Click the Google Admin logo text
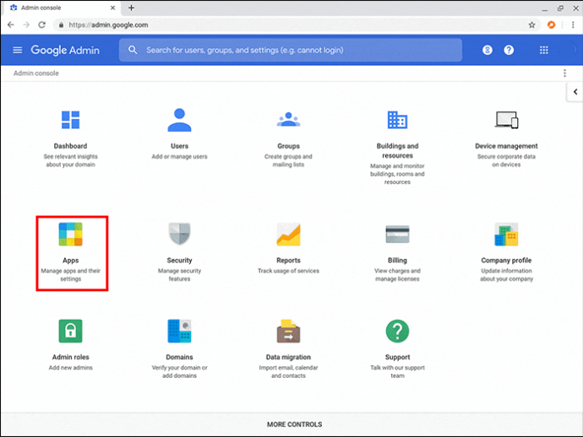 pos(65,50)
